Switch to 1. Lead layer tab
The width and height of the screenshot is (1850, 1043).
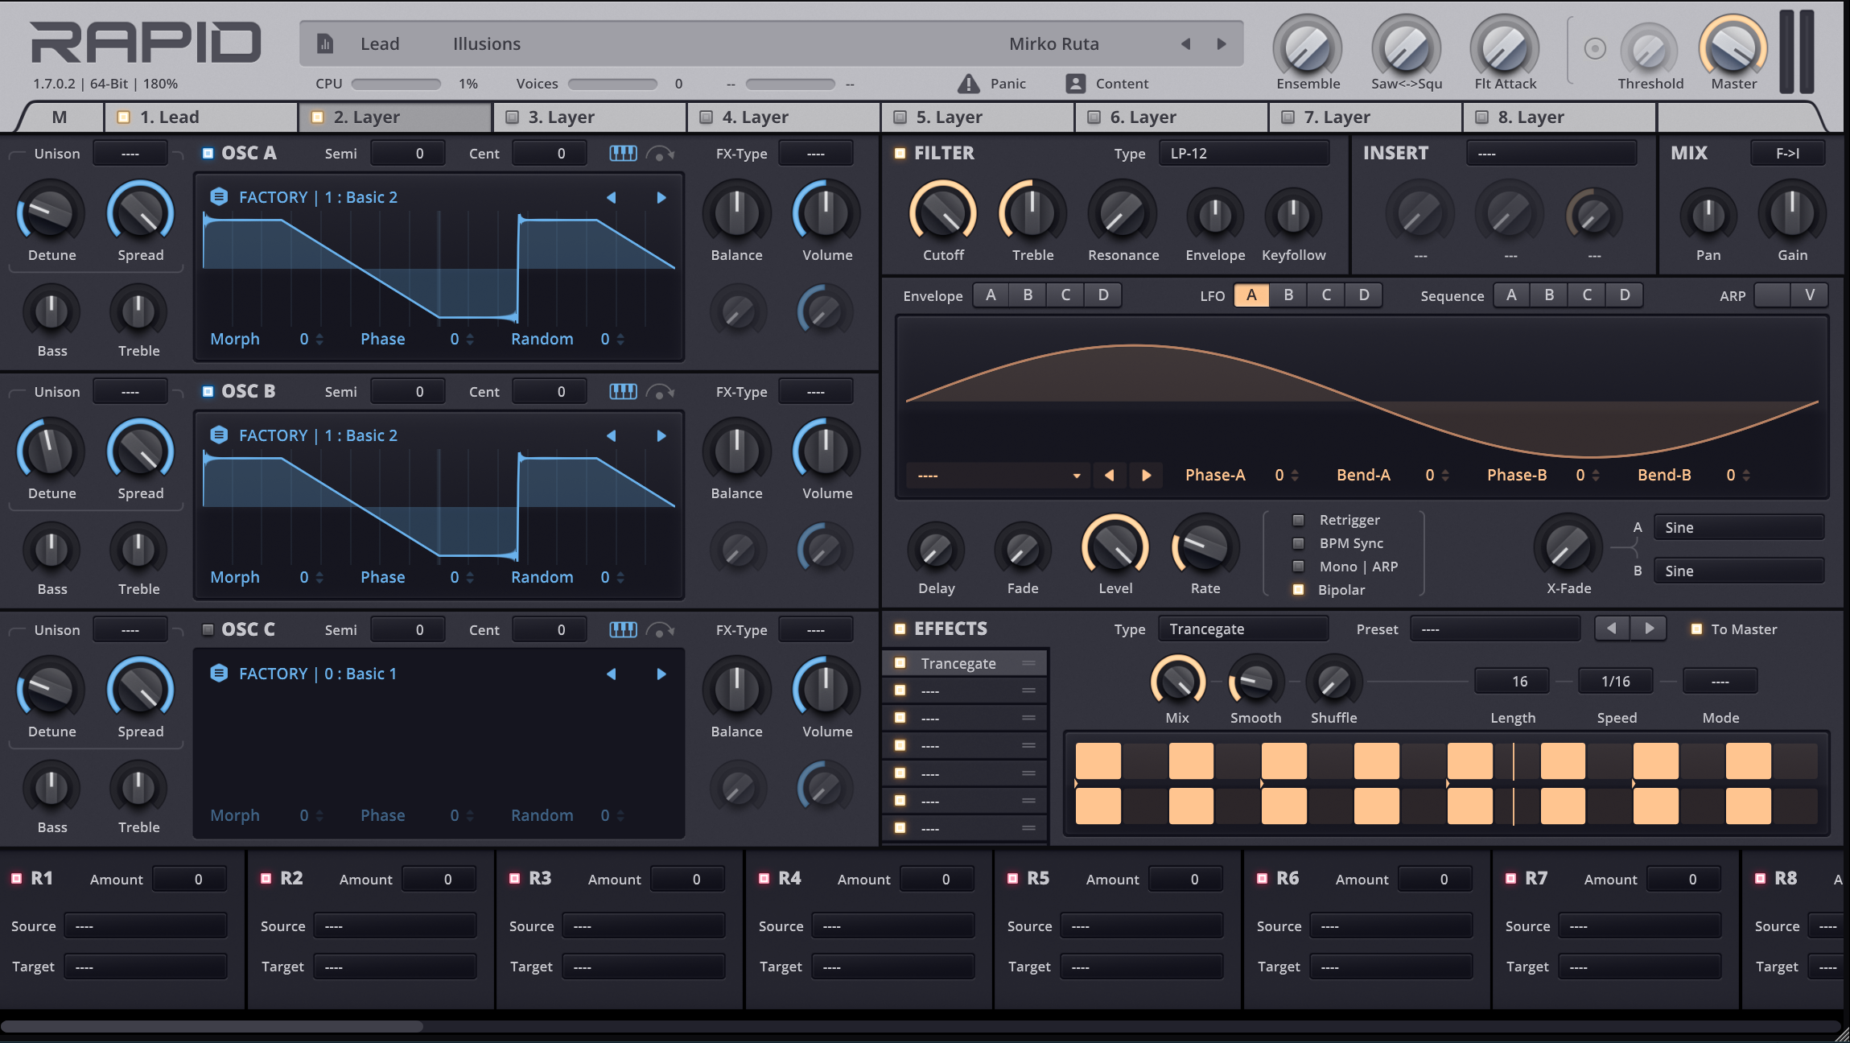(x=201, y=117)
